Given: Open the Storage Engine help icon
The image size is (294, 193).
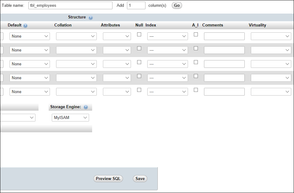Looking at the screenshot, I should click(x=86, y=107).
